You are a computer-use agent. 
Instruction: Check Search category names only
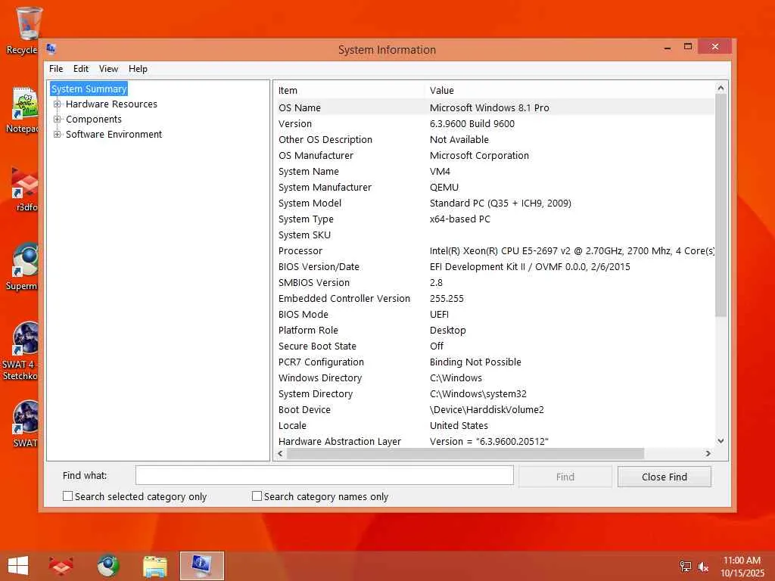pyautogui.click(x=257, y=496)
